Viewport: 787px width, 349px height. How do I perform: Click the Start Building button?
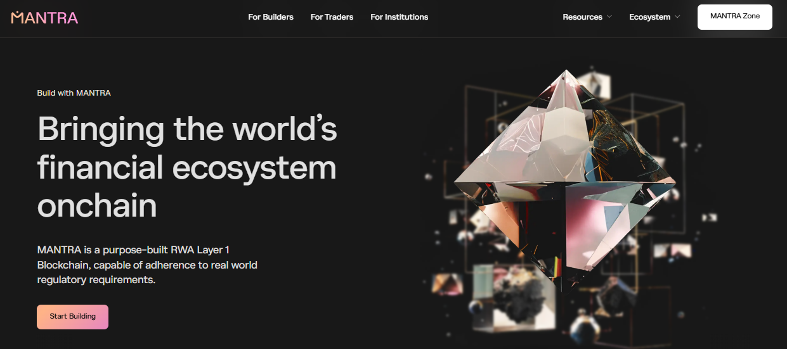coord(72,317)
